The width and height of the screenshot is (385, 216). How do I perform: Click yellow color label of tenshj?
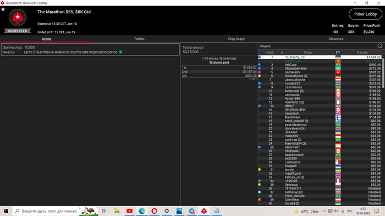tap(259, 169)
